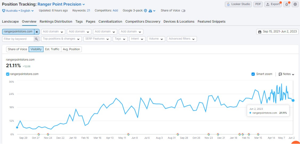Click Google update marker near Mar 15
The width and height of the screenshot is (300, 144).
coord(258,134)
